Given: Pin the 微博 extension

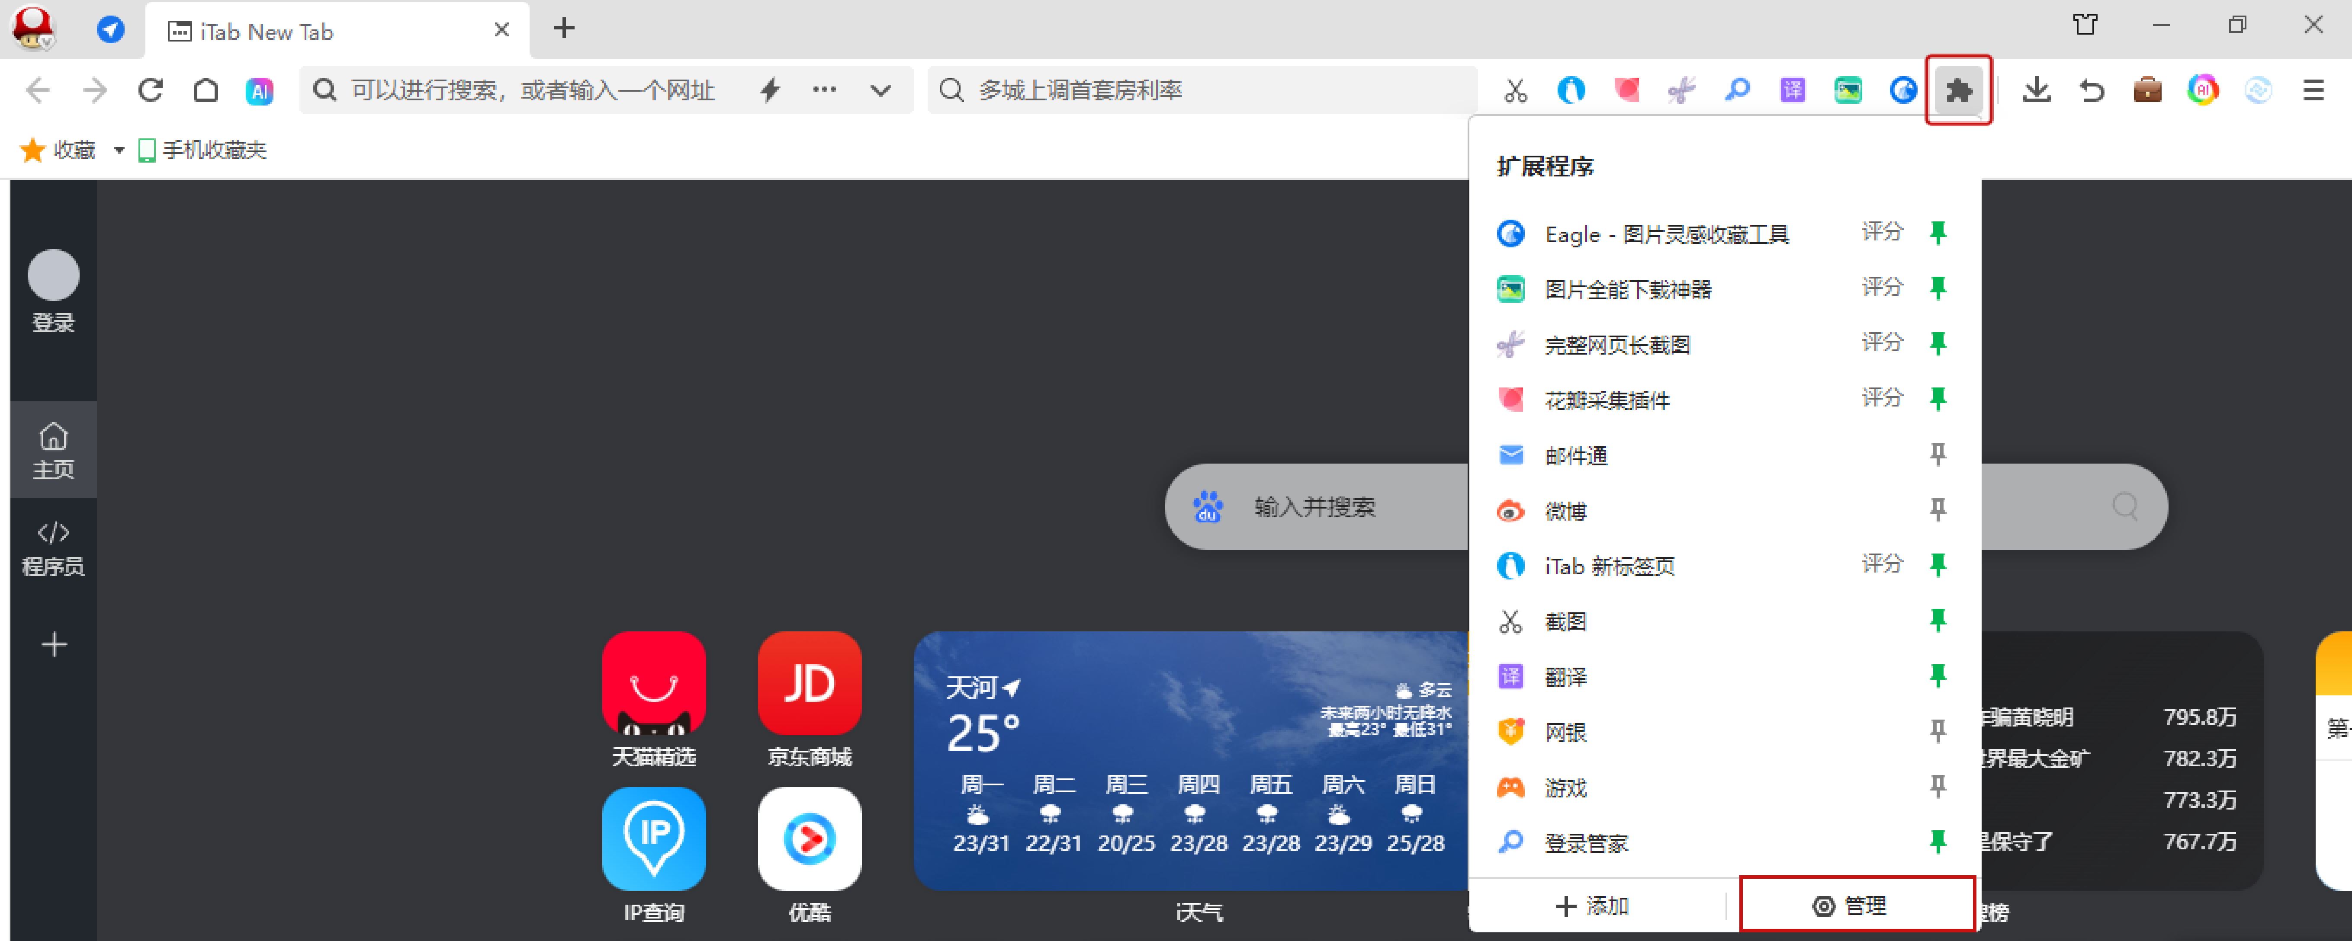Looking at the screenshot, I should point(1938,509).
